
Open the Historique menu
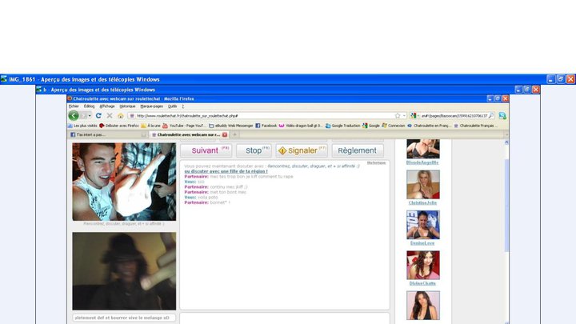pyautogui.click(x=127, y=106)
